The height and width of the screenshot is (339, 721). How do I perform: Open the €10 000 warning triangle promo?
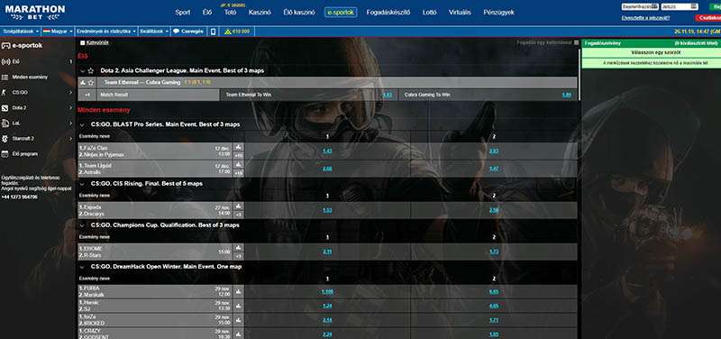pyautogui.click(x=227, y=32)
